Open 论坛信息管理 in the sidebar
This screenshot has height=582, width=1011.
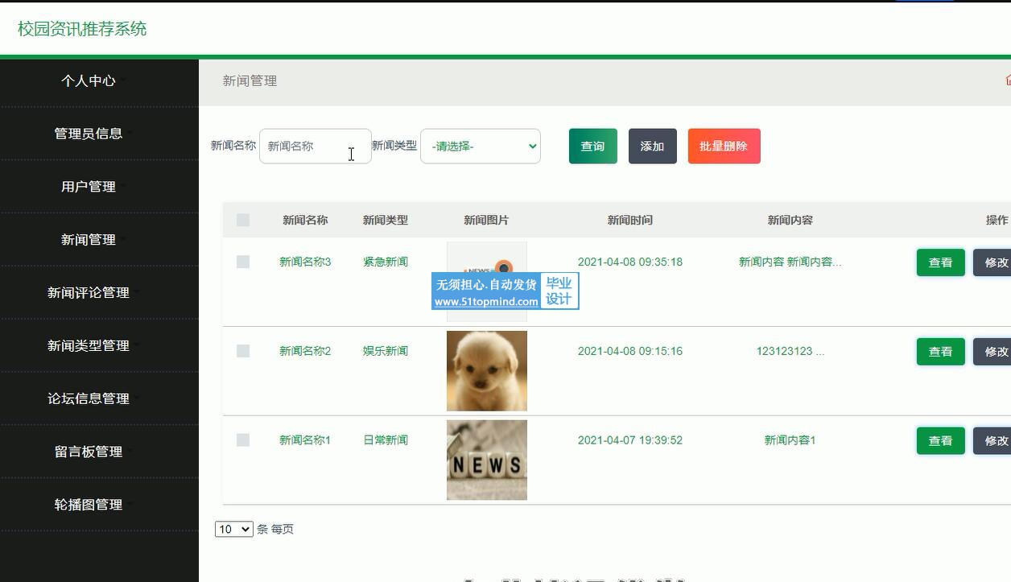pyautogui.click(x=89, y=398)
